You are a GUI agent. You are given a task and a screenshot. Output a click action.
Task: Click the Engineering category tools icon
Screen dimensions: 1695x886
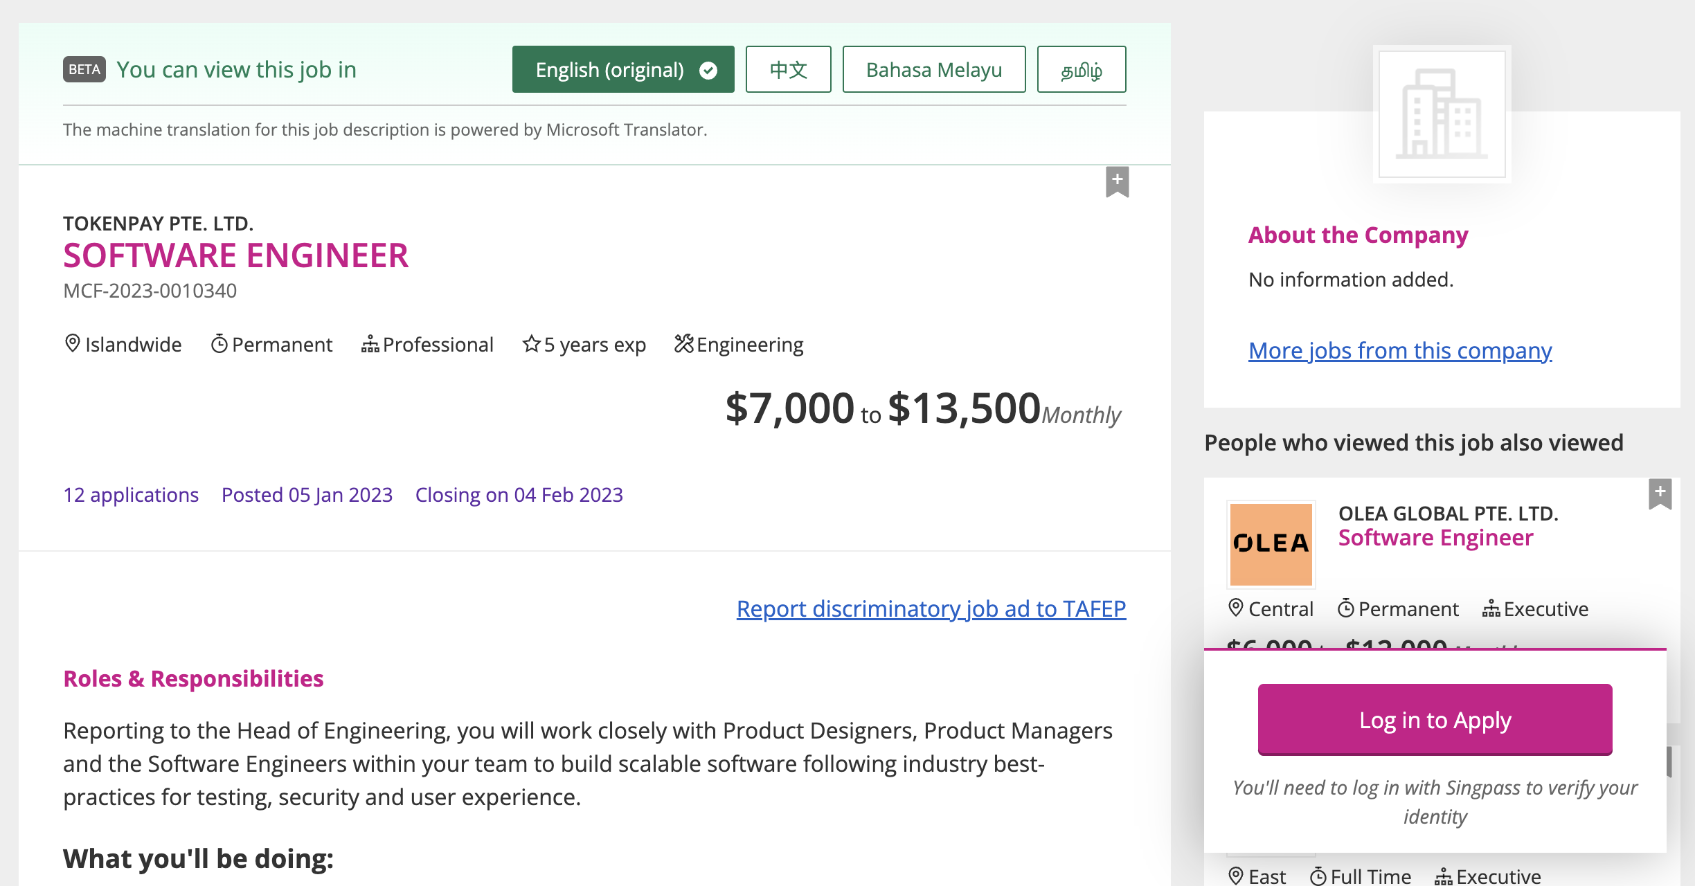(683, 343)
